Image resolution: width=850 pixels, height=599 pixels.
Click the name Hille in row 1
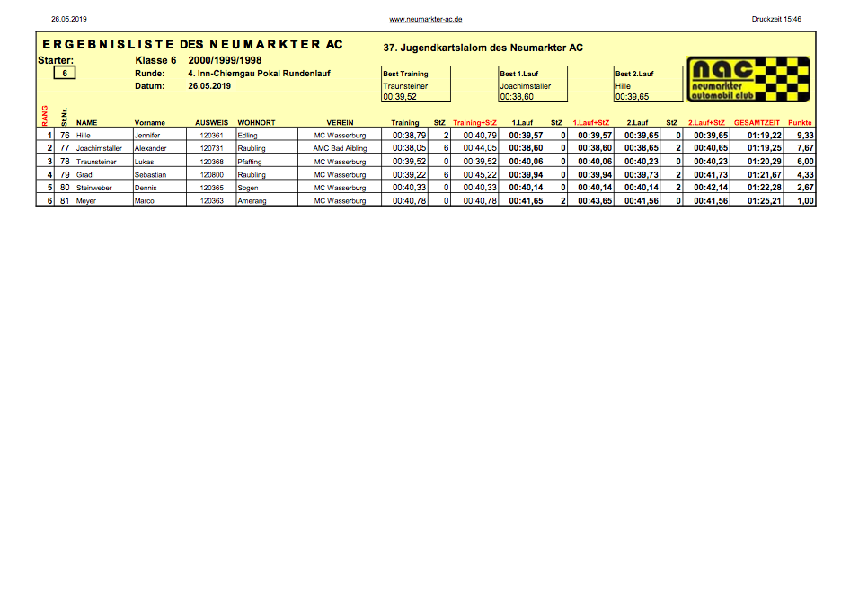pyautogui.click(x=84, y=136)
